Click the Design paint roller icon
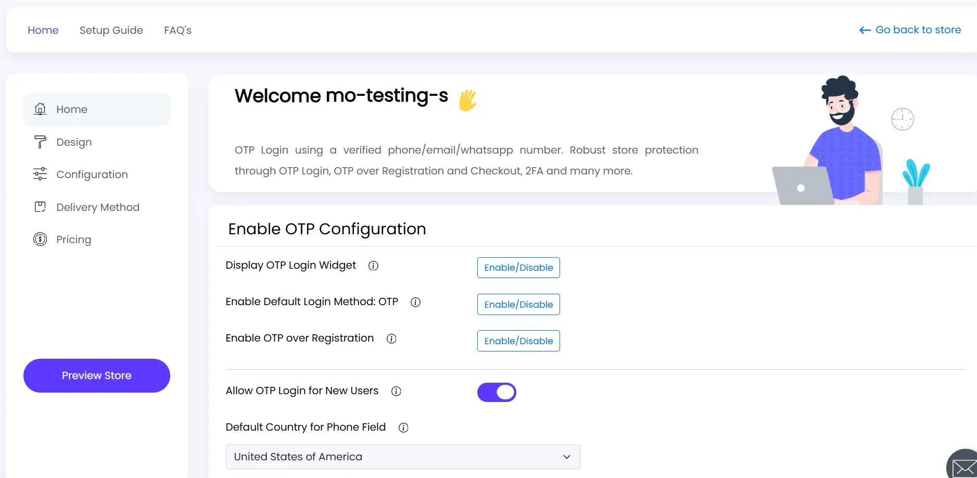 coord(40,142)
